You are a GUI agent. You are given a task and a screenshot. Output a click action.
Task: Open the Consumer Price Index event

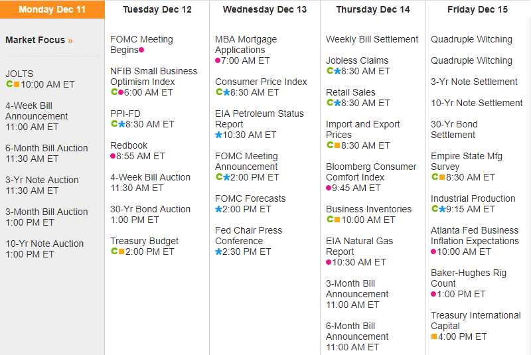pos(261,82)
